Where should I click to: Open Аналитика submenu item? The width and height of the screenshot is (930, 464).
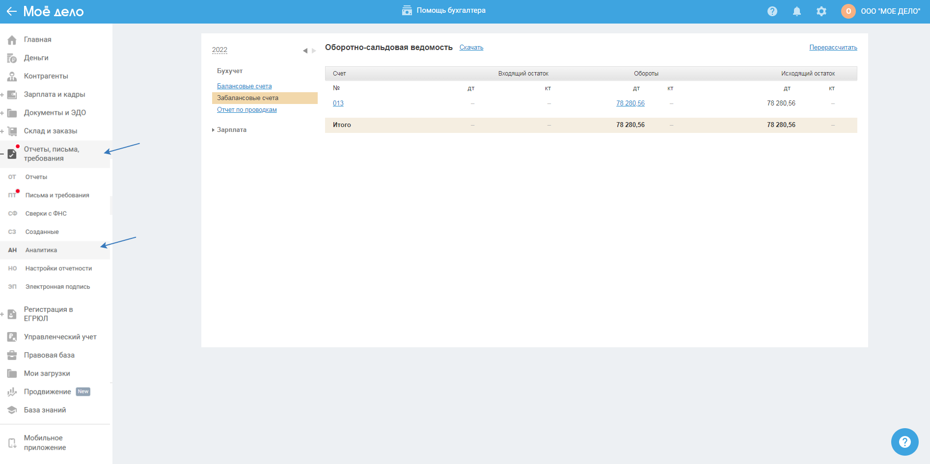coord(41,250)
